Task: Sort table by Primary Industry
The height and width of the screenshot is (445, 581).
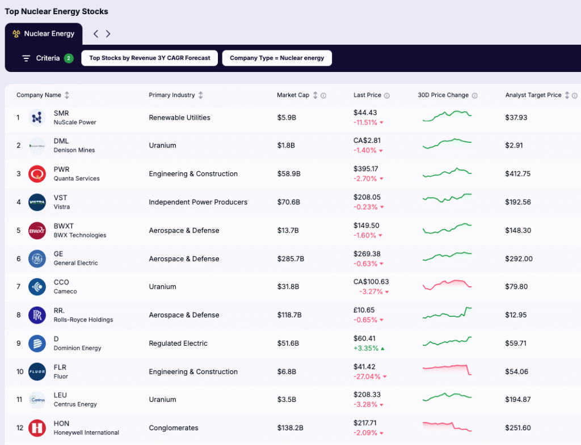Action: (201, 95)
